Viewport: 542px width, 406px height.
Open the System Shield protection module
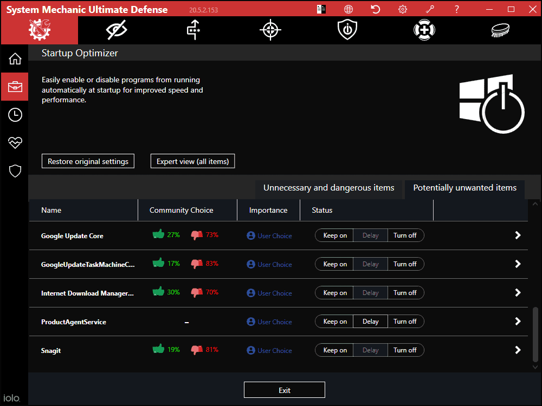pos(347,30)
